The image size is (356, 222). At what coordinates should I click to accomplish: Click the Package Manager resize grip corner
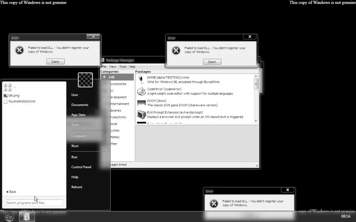257,166
